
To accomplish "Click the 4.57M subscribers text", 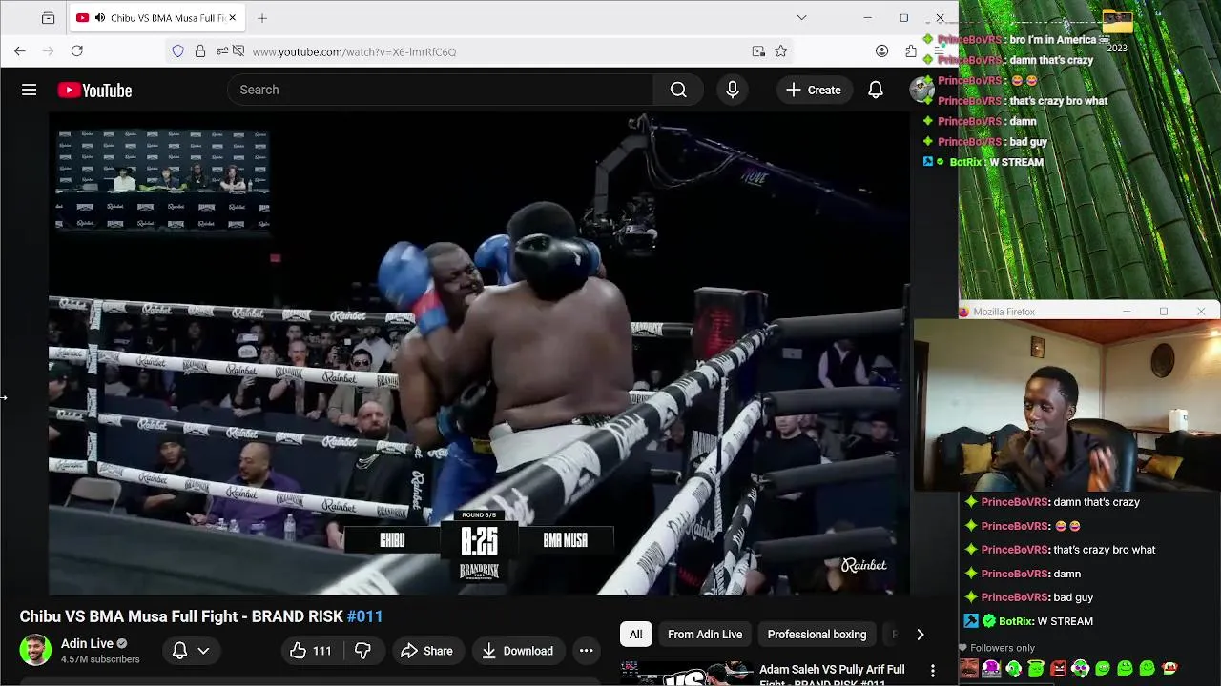I will 100,659.
